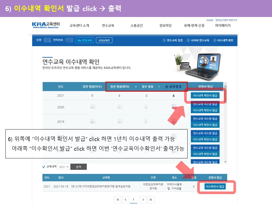Click the My 관심교육 button
Image resolution: width=272 pixels, height=204 pixels.
tap(85, 40)
